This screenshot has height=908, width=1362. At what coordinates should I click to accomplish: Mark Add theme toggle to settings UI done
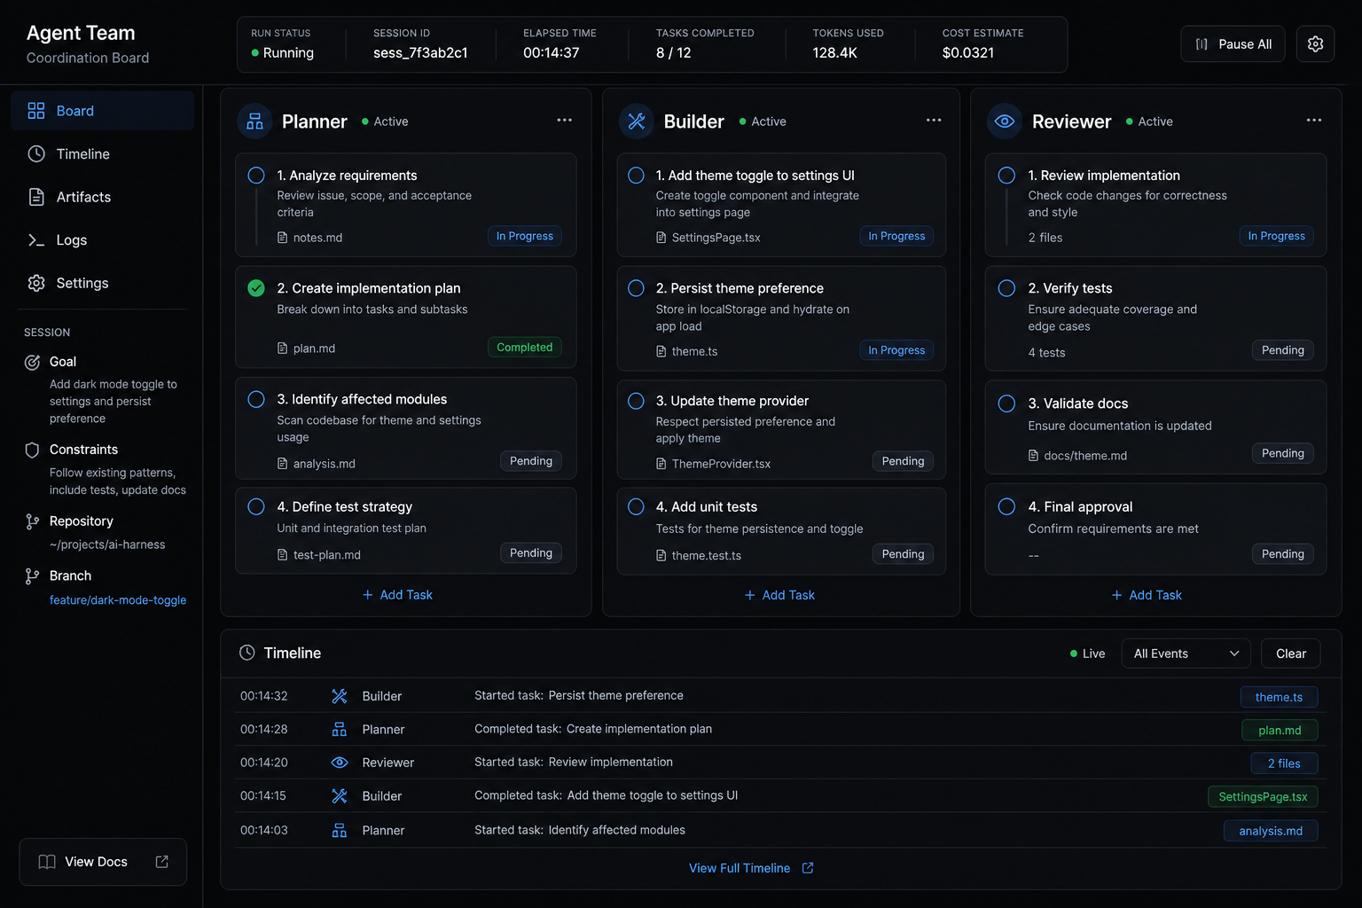click(636, 176)
